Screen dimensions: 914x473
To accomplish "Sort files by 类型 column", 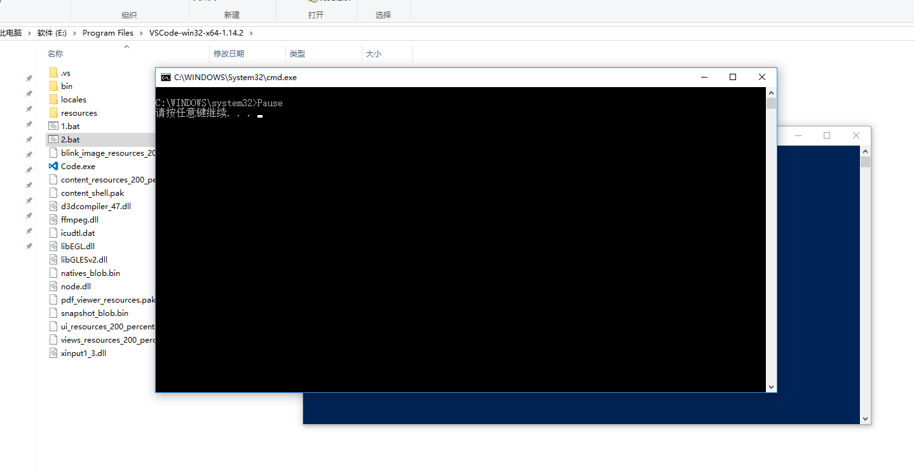I will 297,54.
